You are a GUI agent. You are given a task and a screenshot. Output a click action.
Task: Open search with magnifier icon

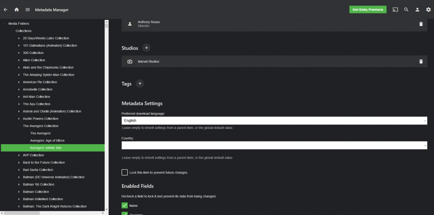406,10
